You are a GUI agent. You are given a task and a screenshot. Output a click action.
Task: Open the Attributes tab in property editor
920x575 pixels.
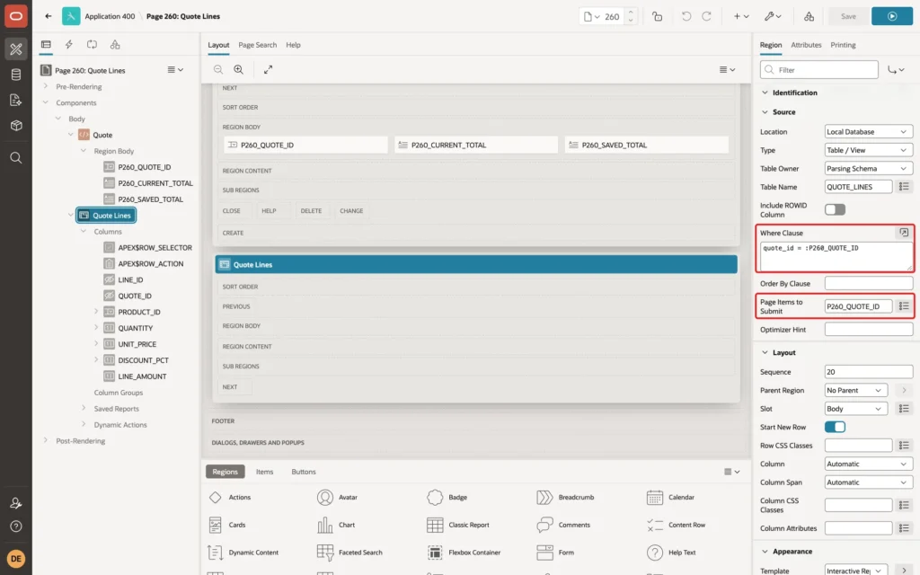point(806,45)
